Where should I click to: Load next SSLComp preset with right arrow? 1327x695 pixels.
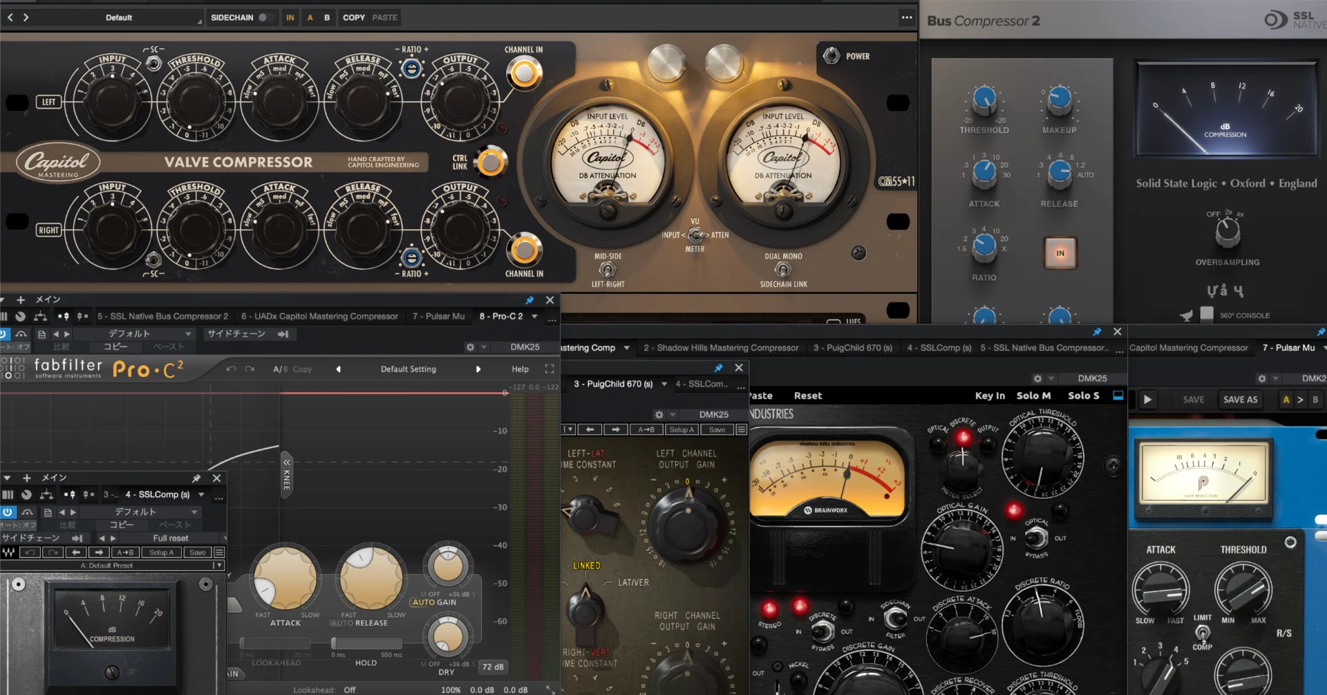click(x=99, y=553)
